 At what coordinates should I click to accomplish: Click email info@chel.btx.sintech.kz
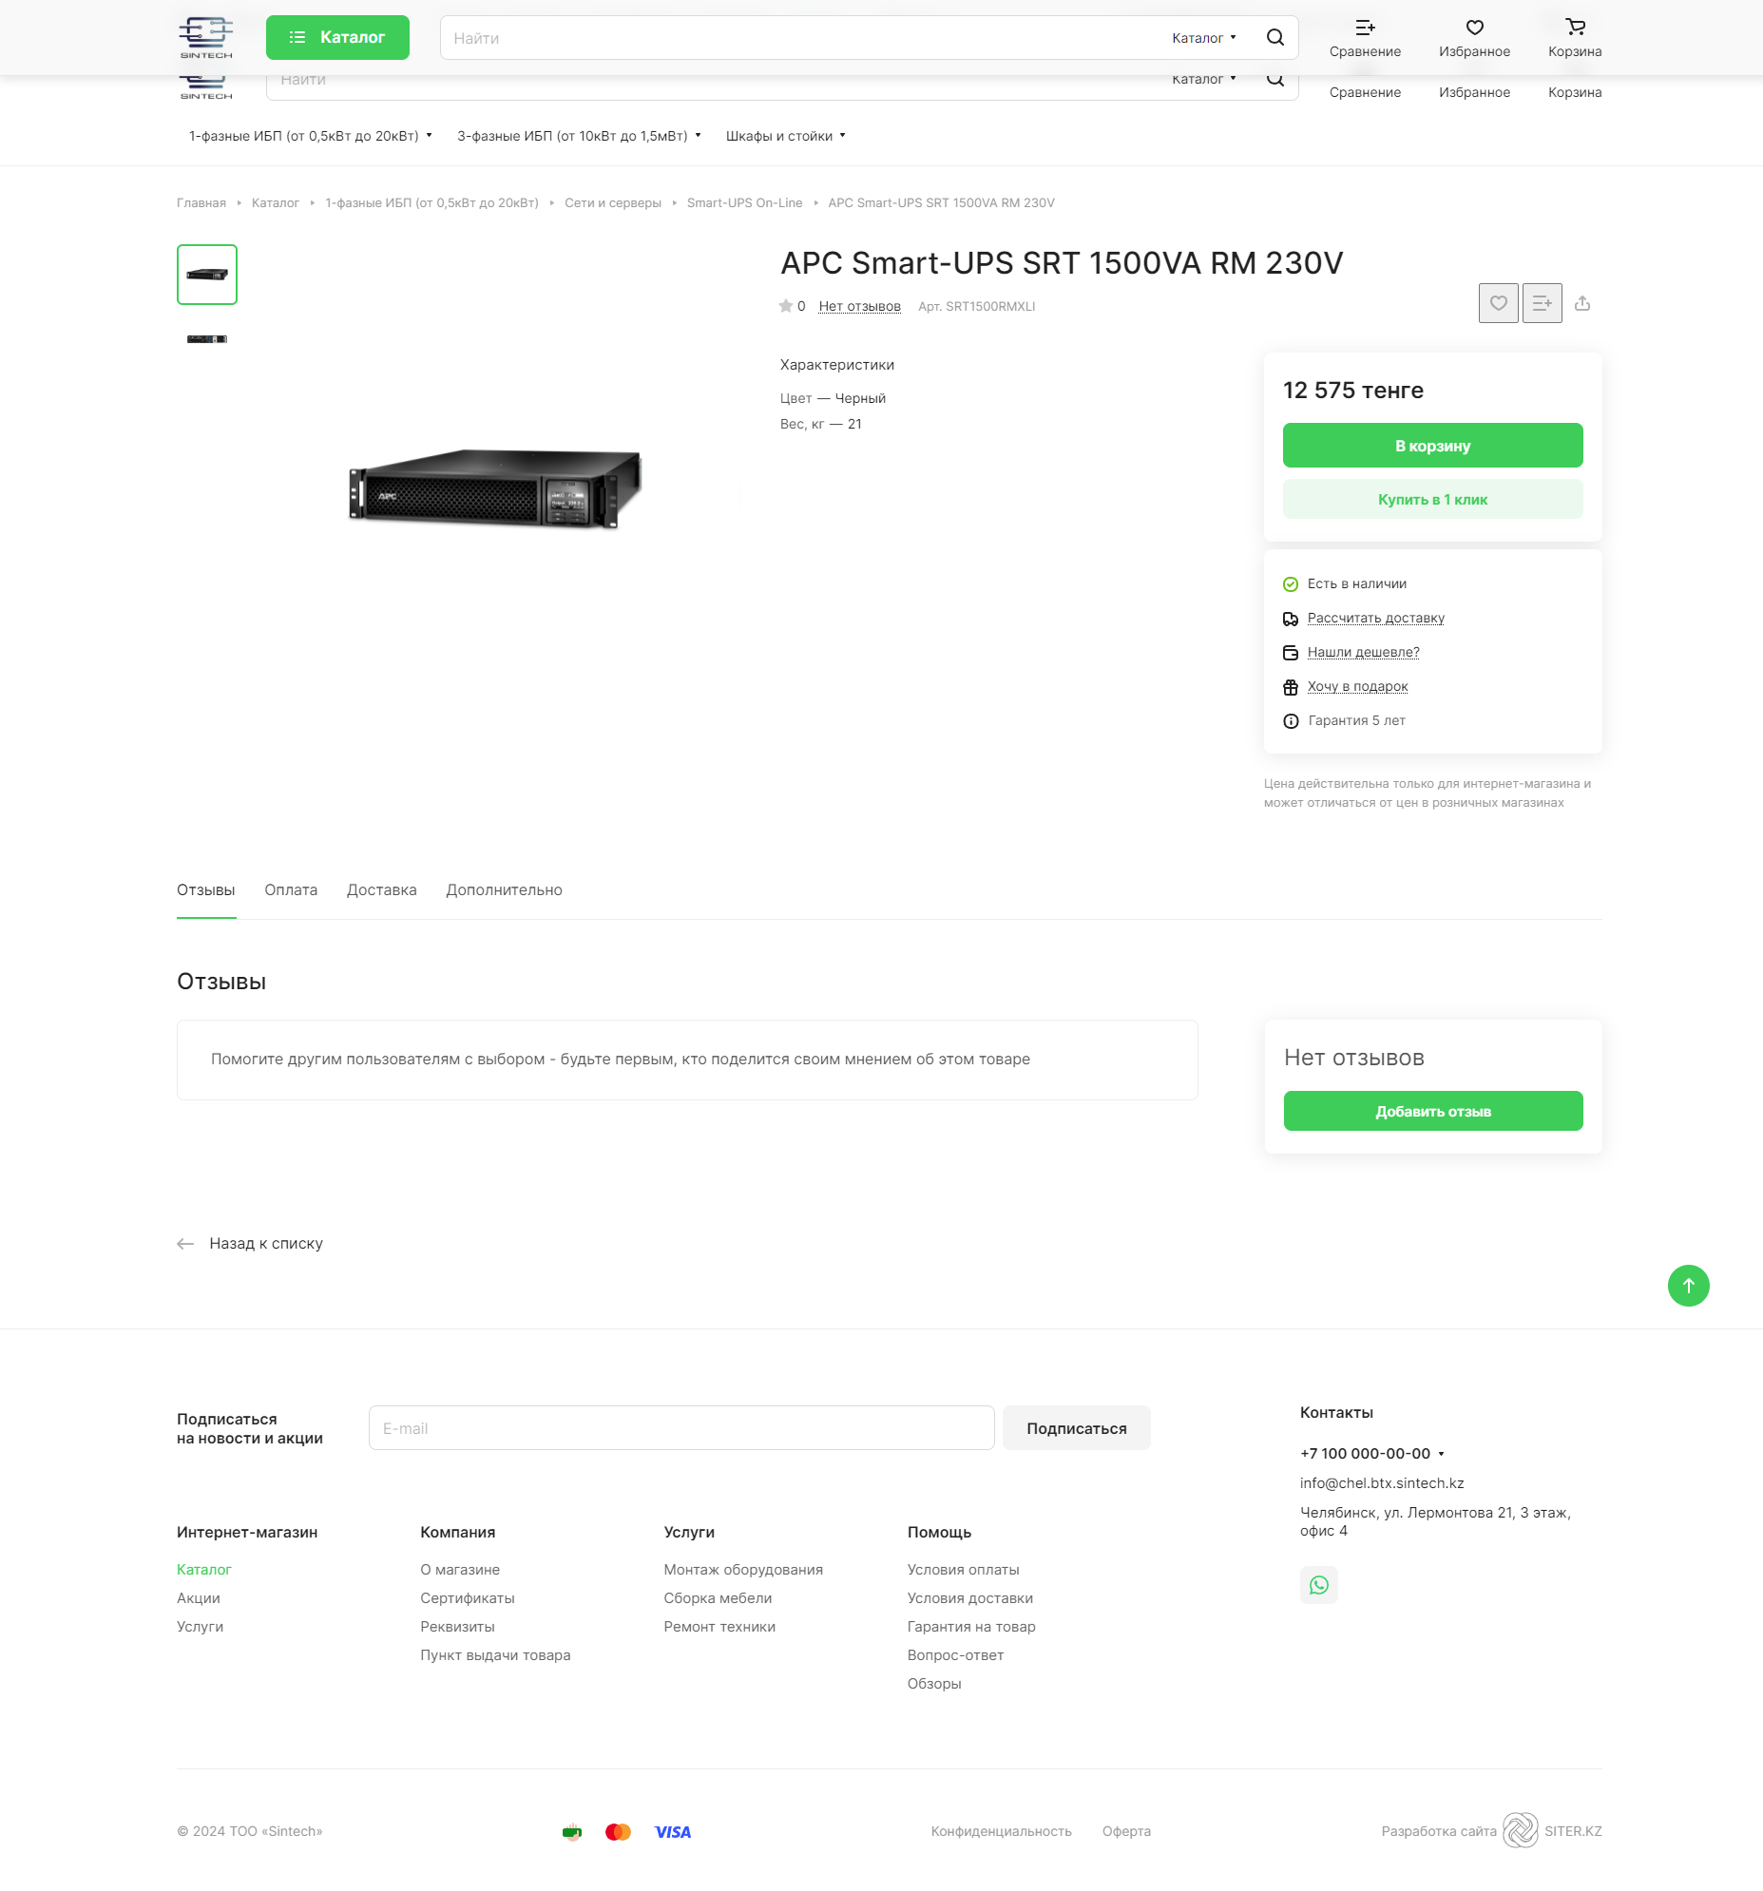(x=1382, y=1483)
